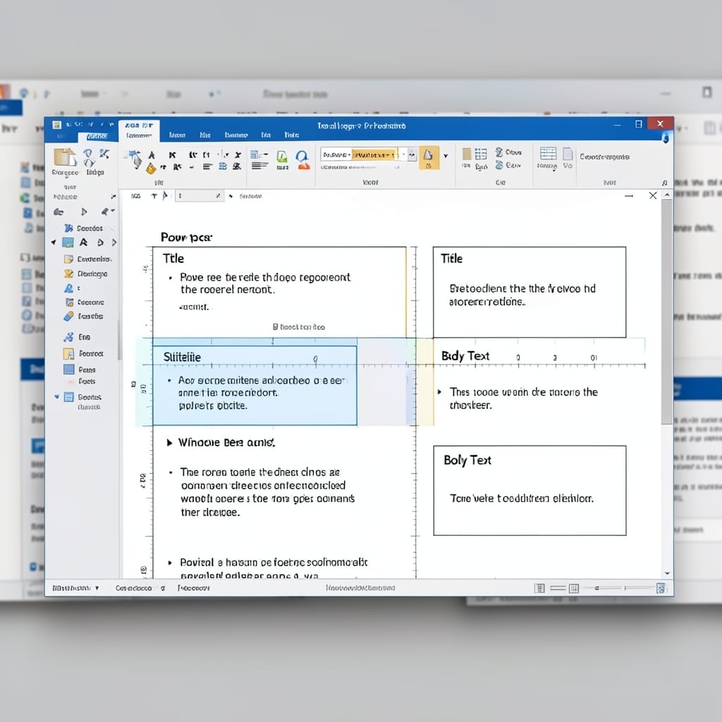The width and height of the screenshot is (722, 722).
Task: Close the inner document pane with X
Action: point(653,196)
